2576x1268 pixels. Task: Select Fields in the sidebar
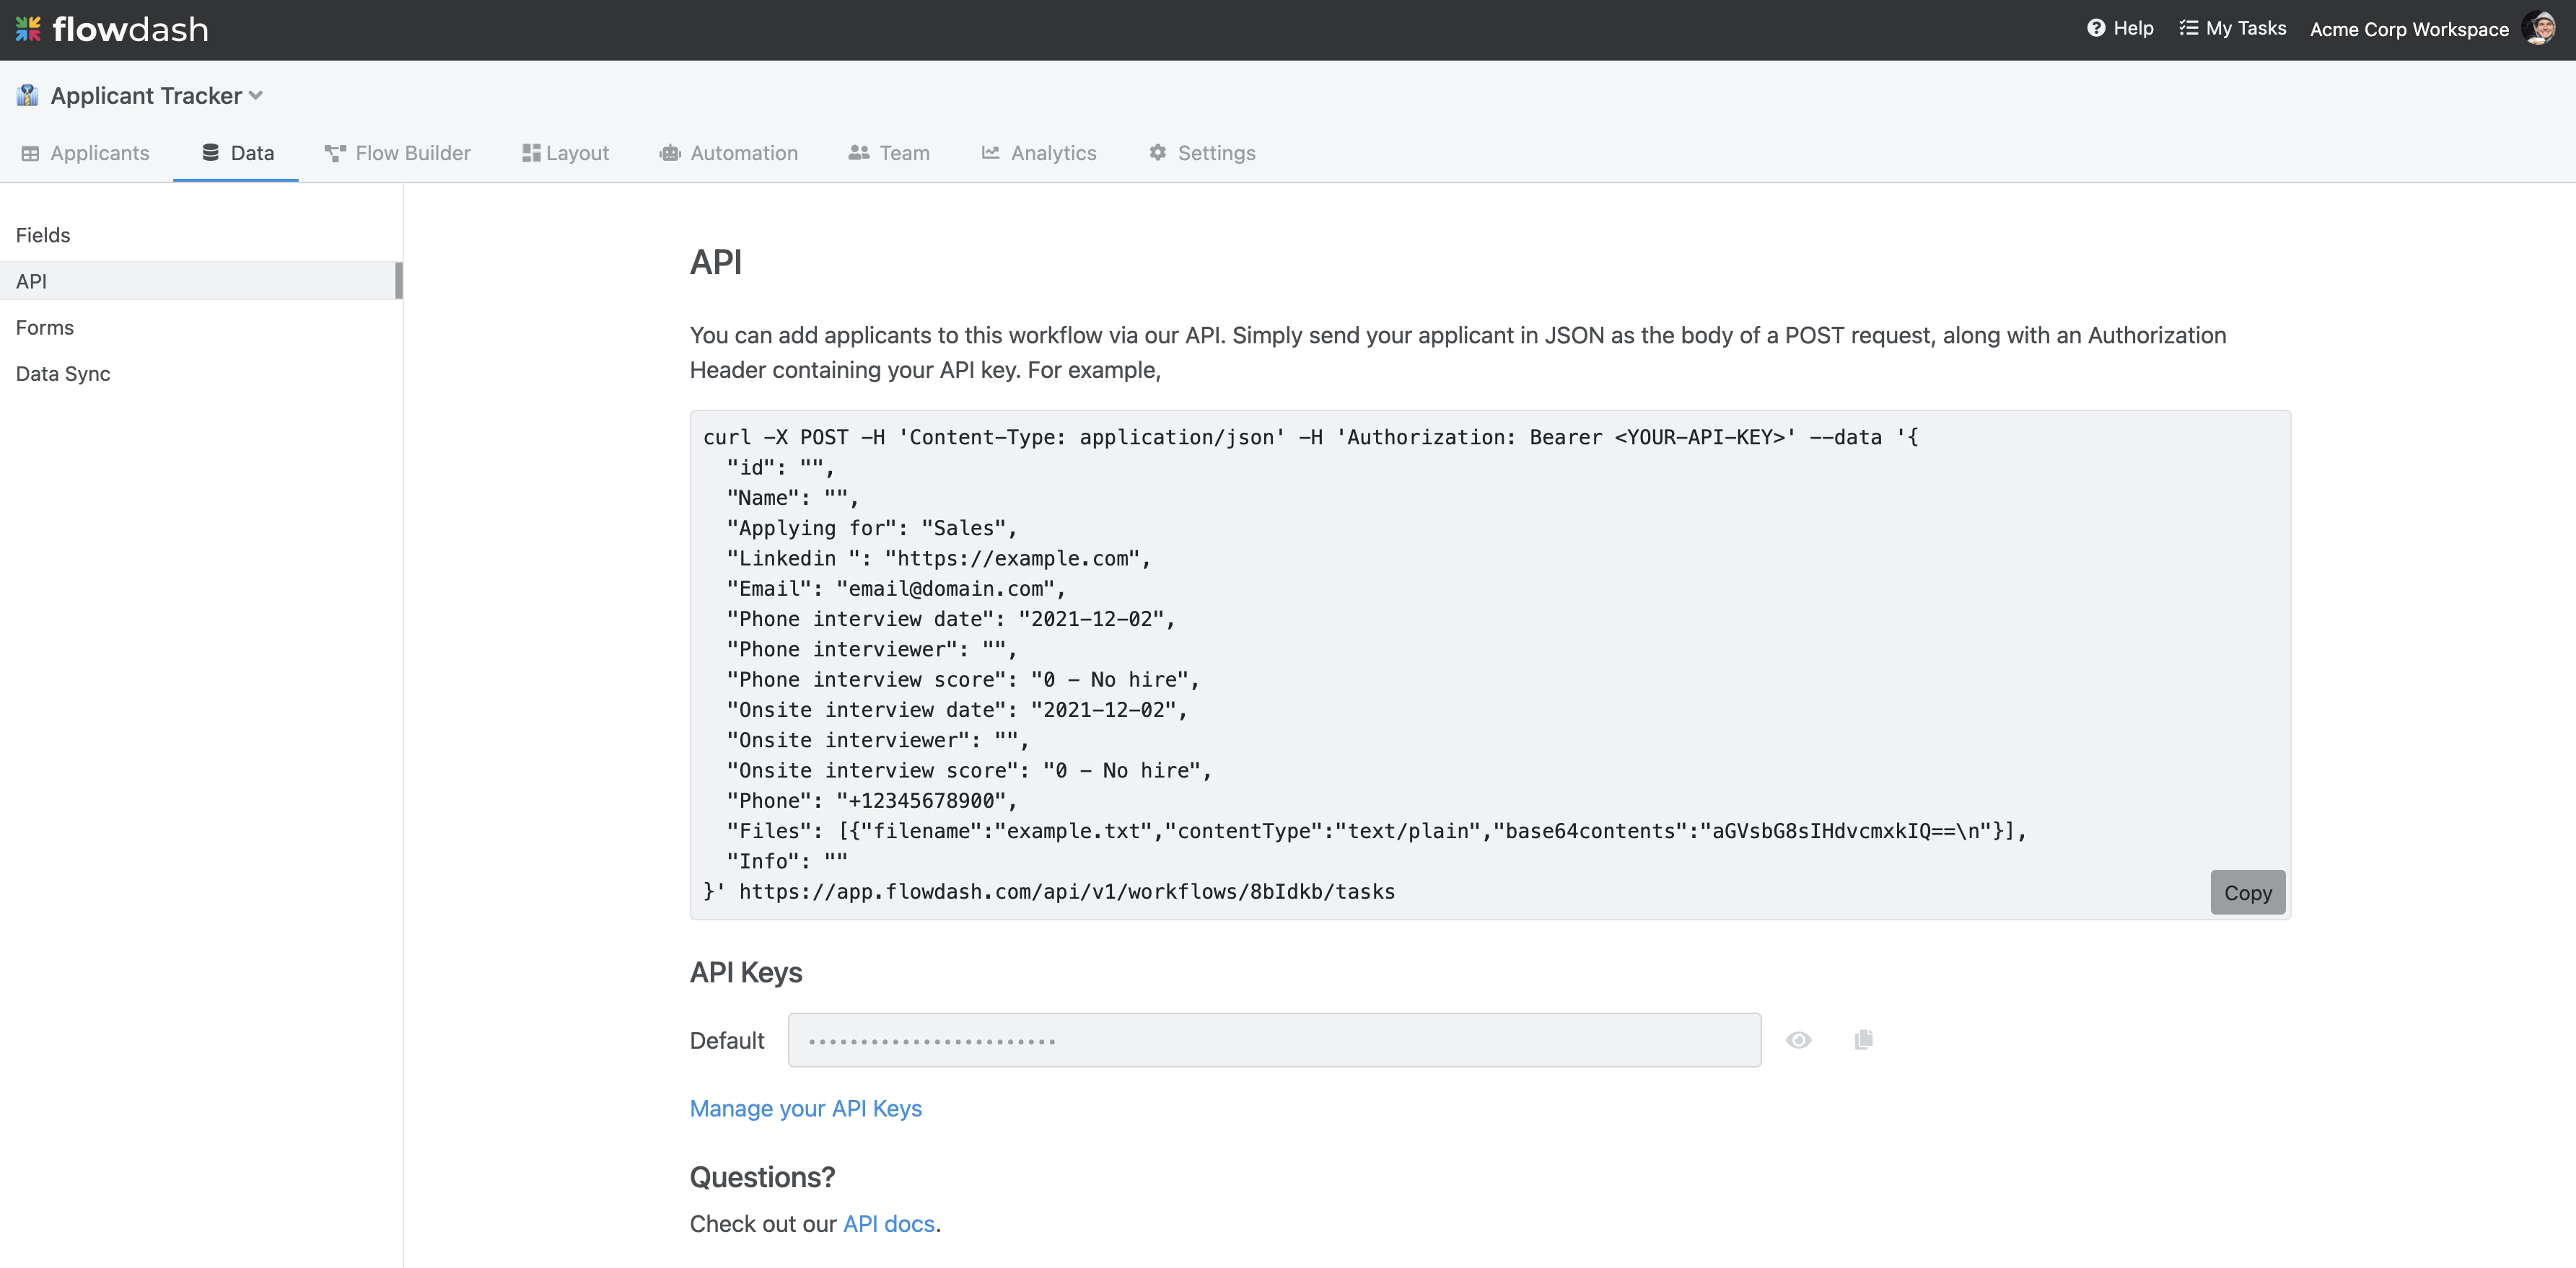tap(200, 235)
